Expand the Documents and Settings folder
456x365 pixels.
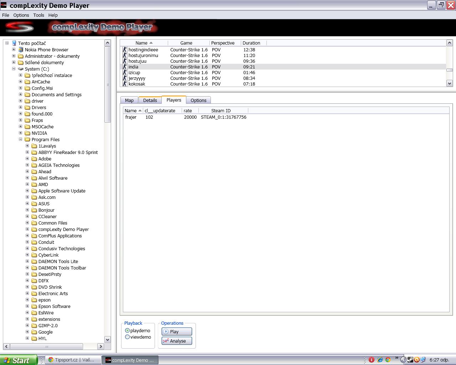coord(20,94)
